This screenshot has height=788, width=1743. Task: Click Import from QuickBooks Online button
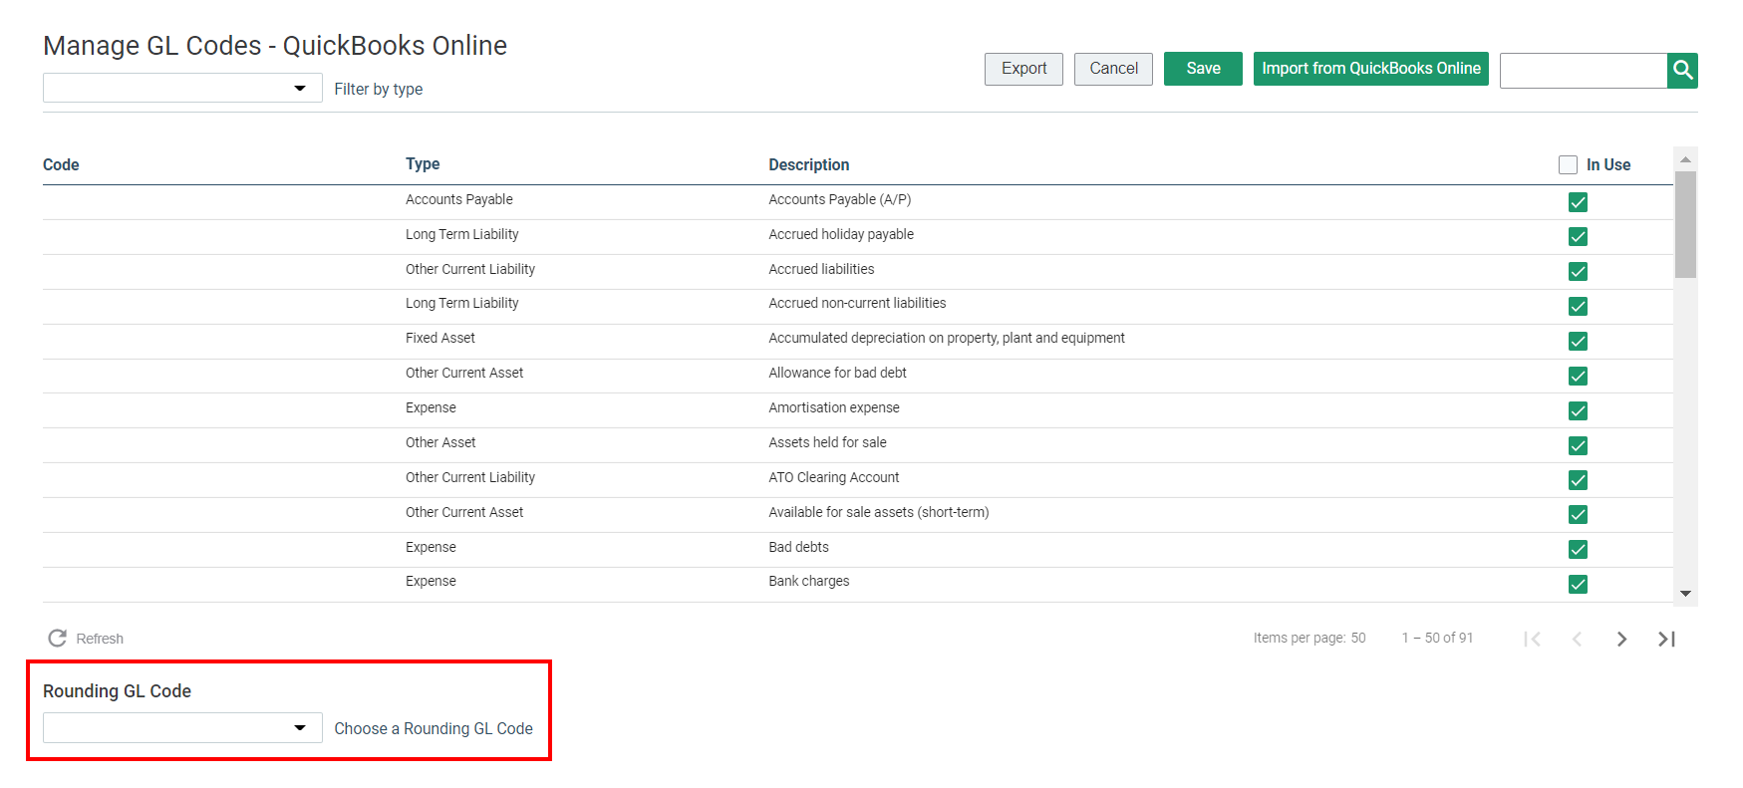pos(1371,69)
